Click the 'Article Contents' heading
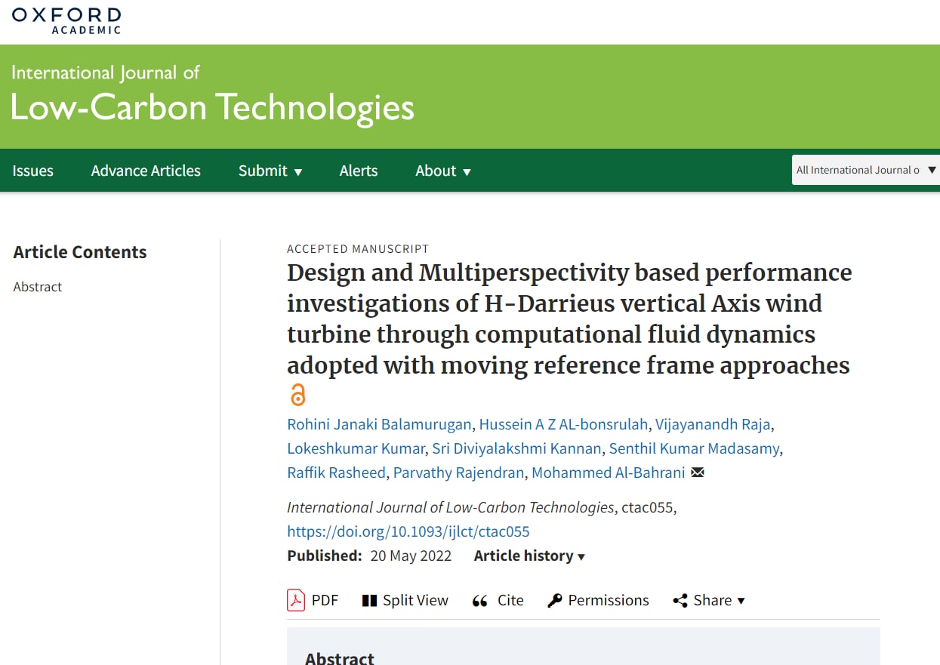 point(80,252)
